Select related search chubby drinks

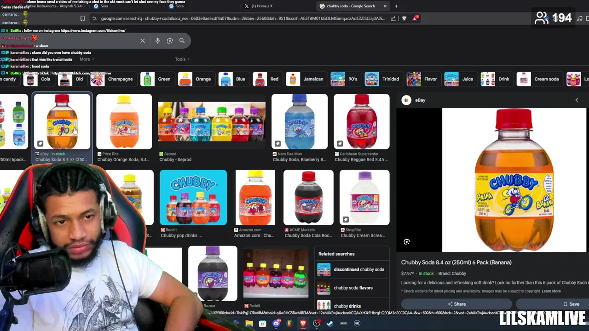352,305
